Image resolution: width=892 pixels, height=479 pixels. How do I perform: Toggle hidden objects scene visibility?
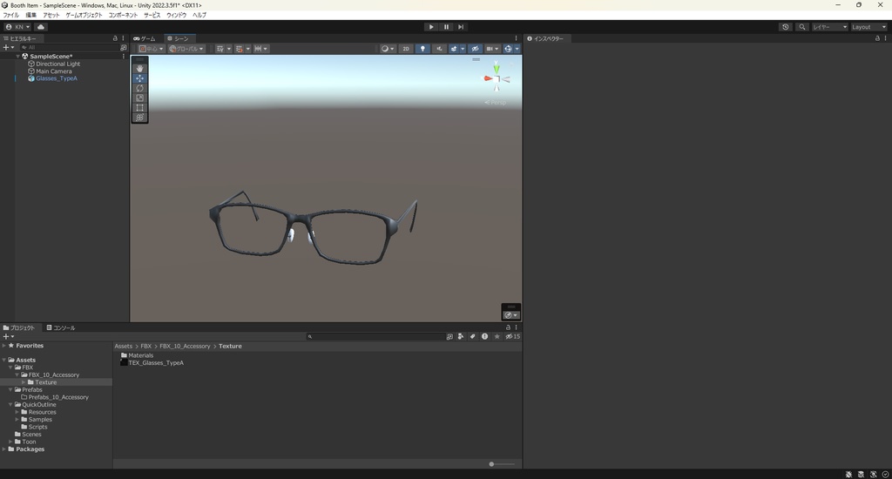click(x=475, y=49)
